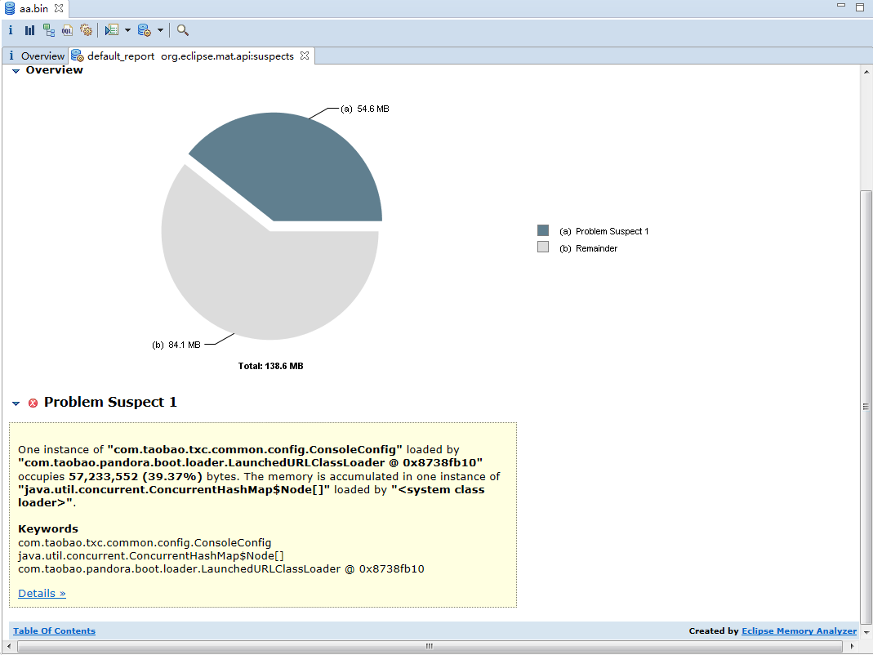Select the default_report suspects tab
The image size is (873, 655).
click(188, 56)
